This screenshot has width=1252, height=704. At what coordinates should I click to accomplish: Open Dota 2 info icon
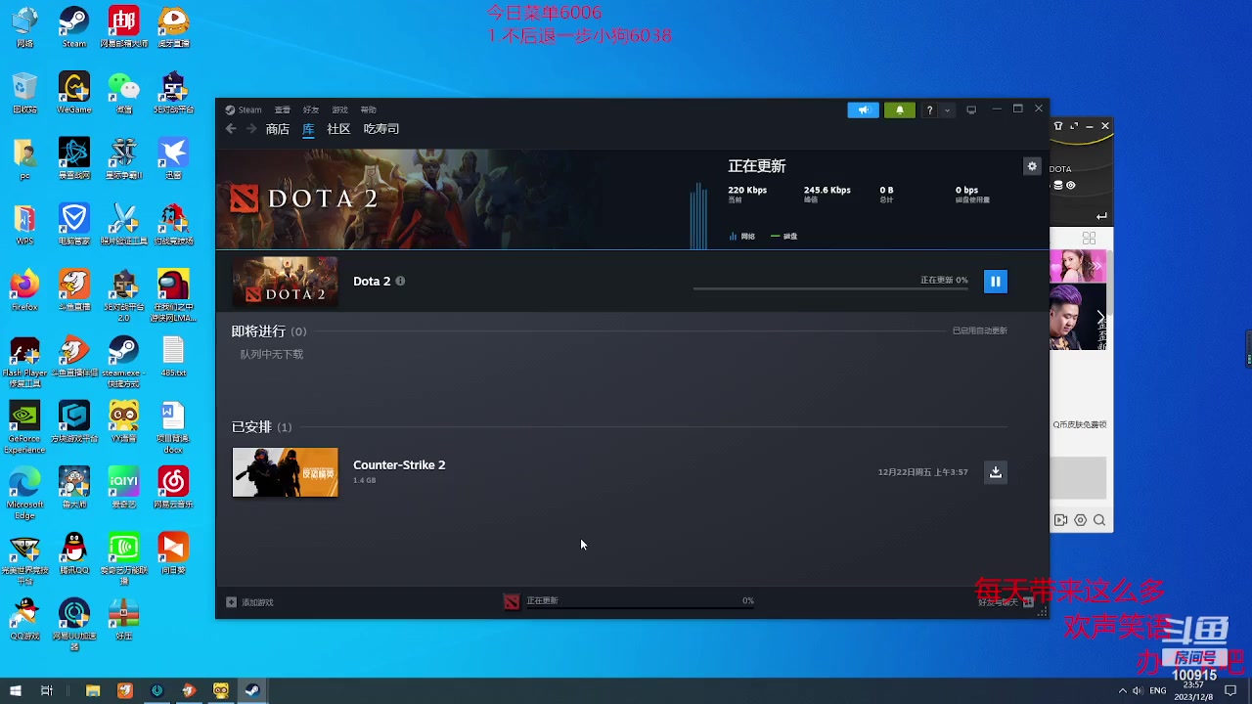tap(400, 282)
